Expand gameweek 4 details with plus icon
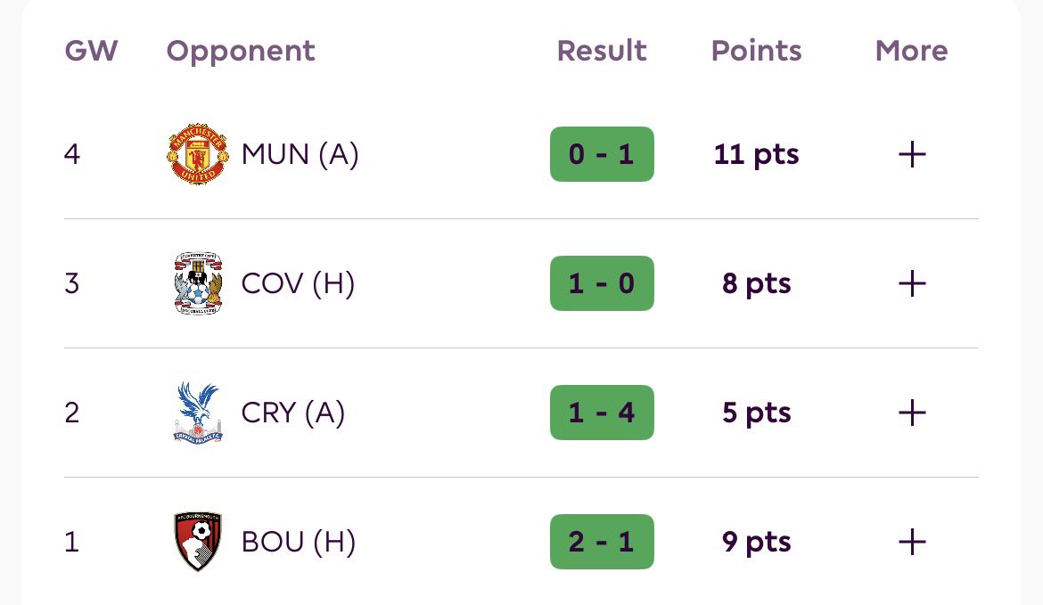1043x605 pixels. [912, 154]
